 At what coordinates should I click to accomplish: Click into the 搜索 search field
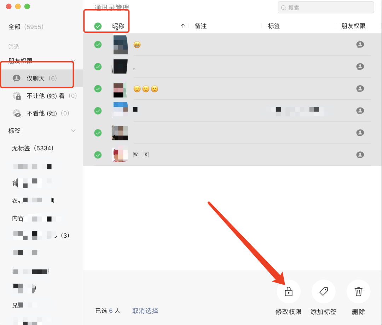click(x=326, y=7)
